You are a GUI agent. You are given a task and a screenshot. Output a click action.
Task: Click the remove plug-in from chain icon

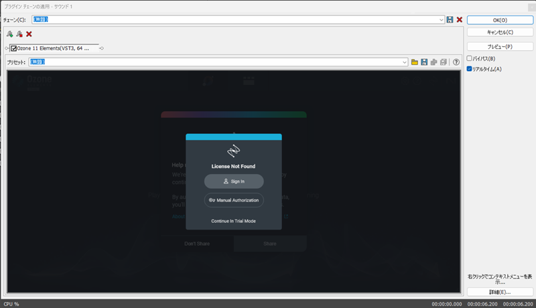click(x=19, y=33)
